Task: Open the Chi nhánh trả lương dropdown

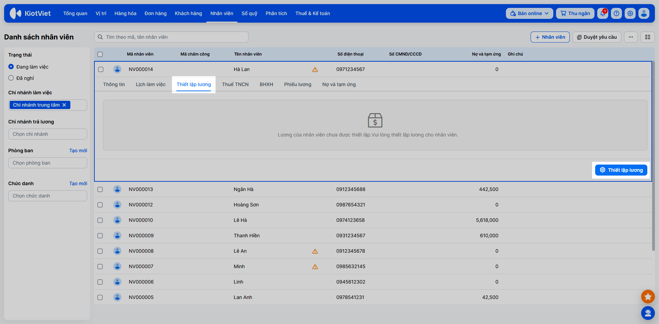Action: click(48, 134)
